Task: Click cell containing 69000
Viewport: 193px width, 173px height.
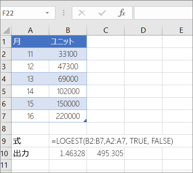Action: 68,79
